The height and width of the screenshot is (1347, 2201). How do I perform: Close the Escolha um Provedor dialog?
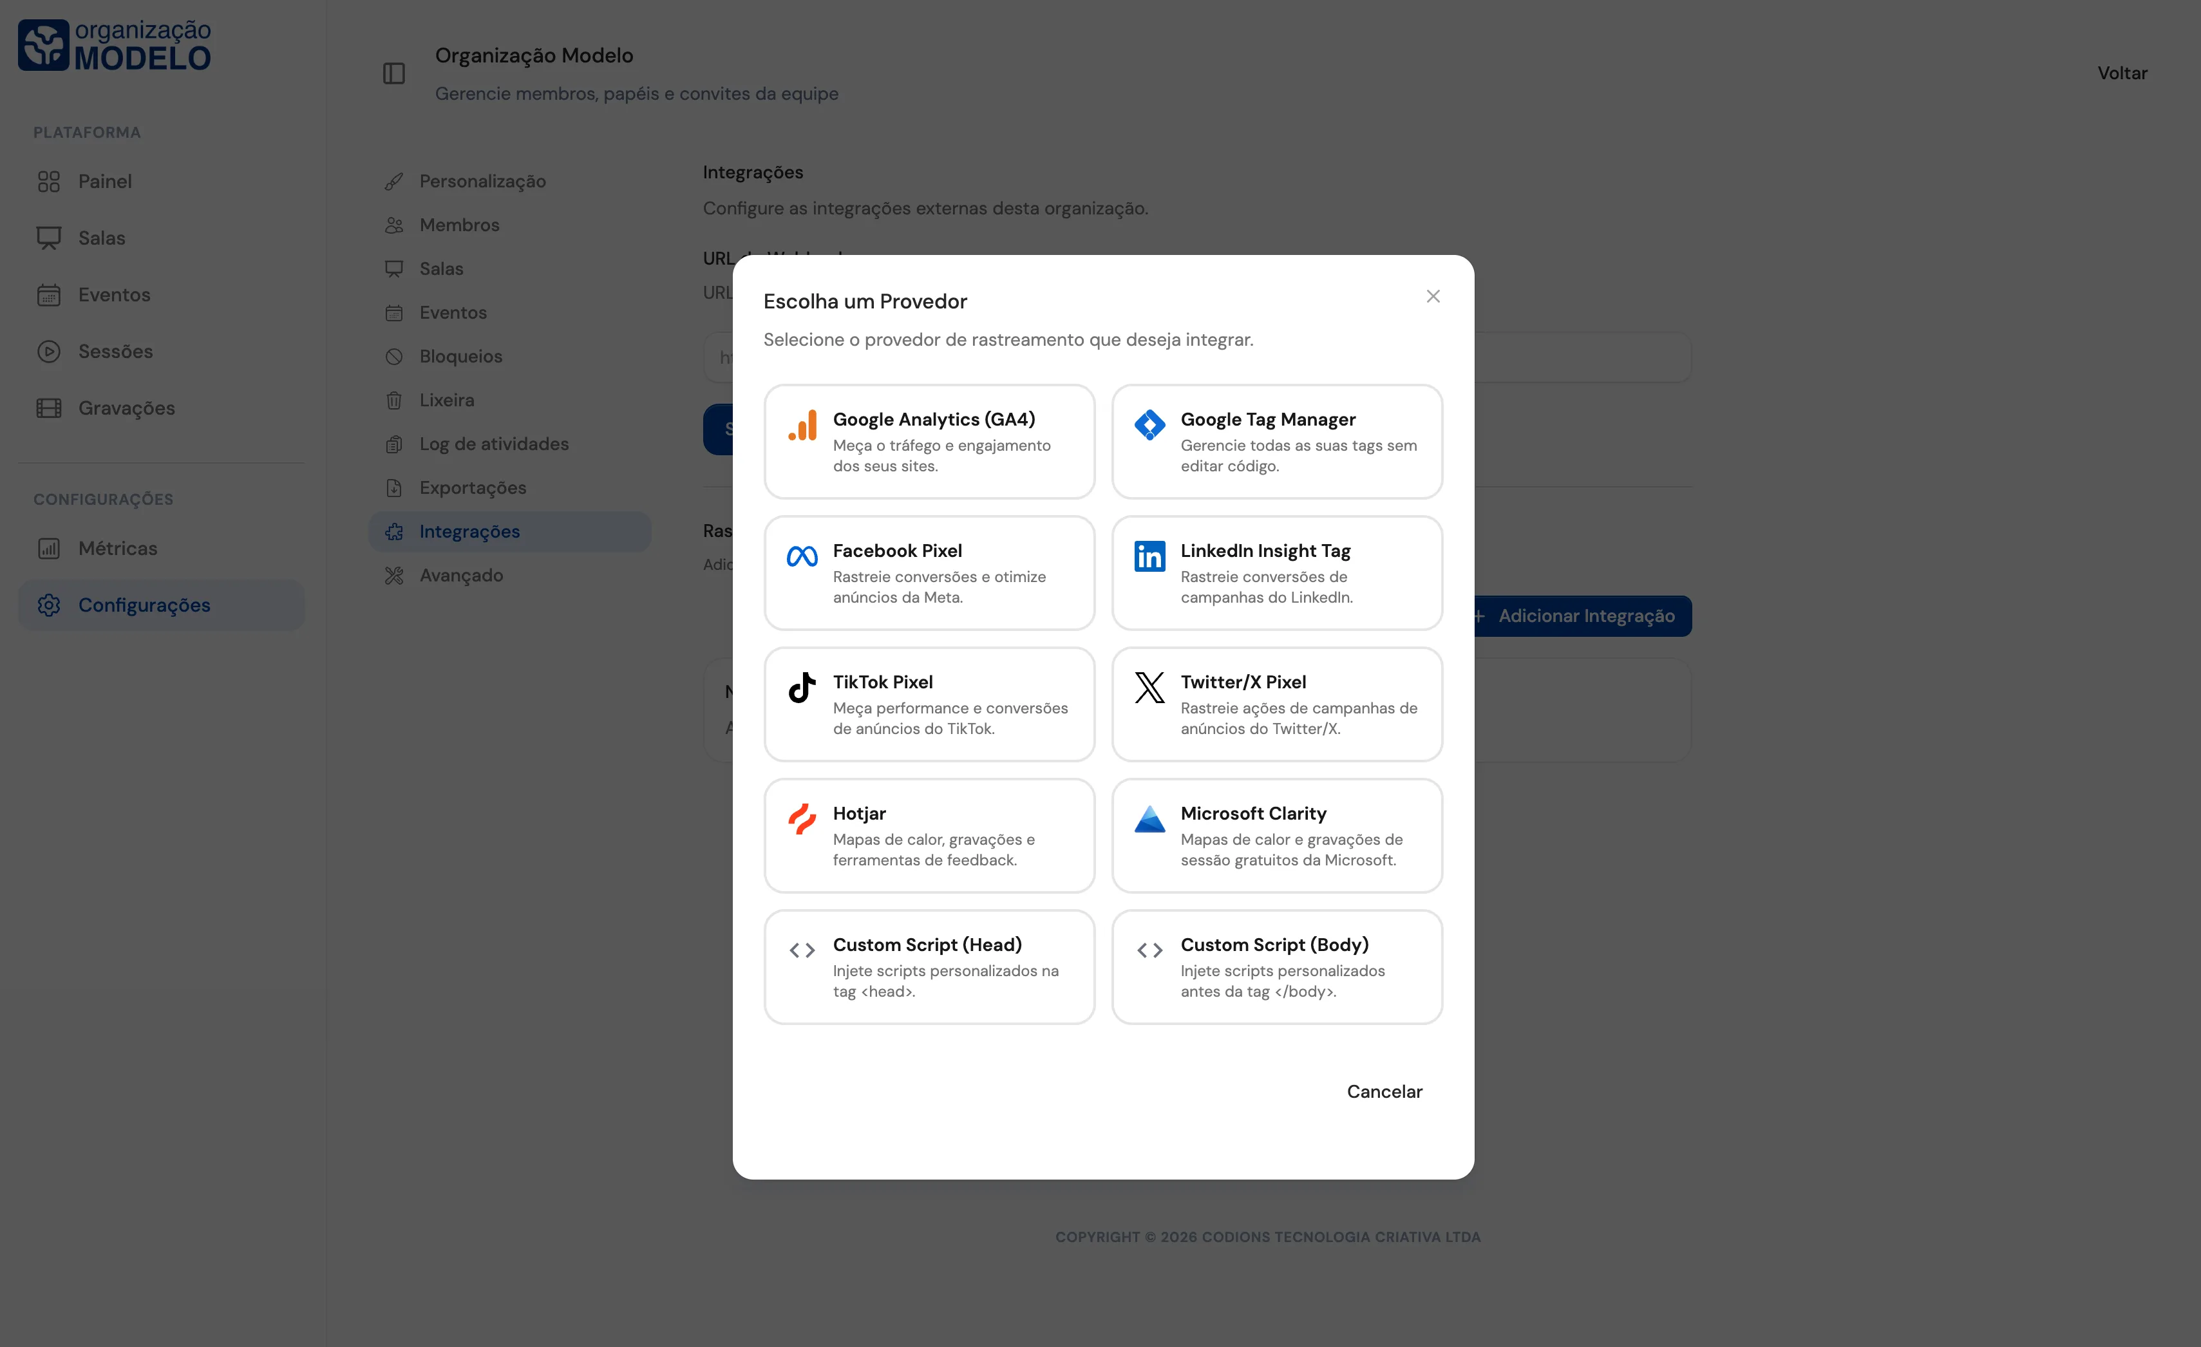click(1433, 297)
